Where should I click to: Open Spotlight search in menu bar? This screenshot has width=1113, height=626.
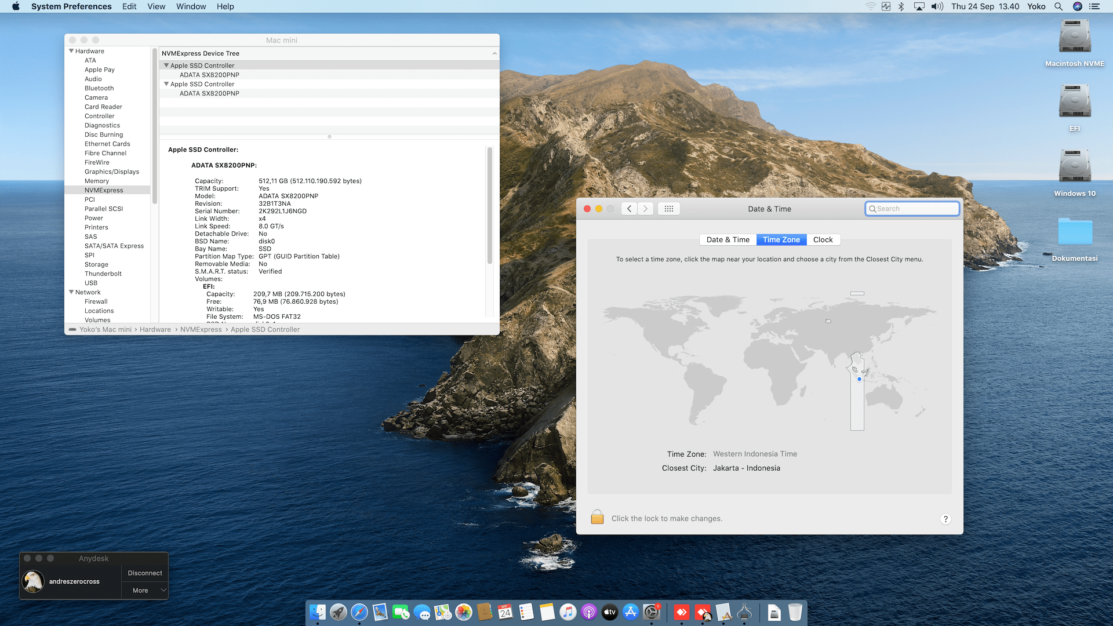[x=1059, y=6]
